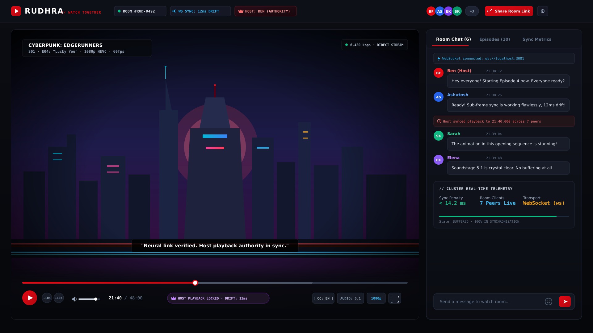Click the volume slider knob
Screen dimensions: 593x333
coord(96,299)
